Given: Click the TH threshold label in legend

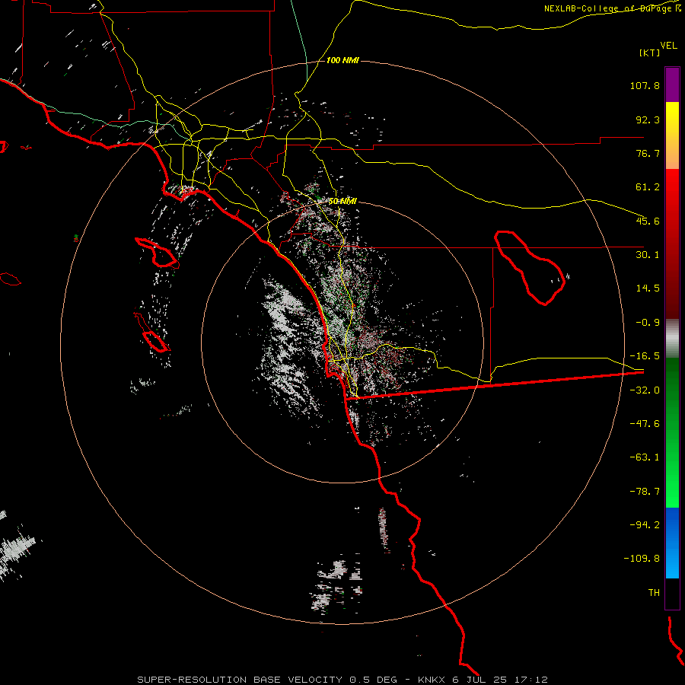Looking at the screenshot, I should (x=654, y=593).
